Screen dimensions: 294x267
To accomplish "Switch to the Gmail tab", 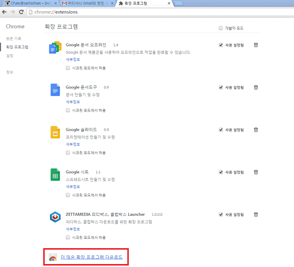I will [x=86, y=4].
